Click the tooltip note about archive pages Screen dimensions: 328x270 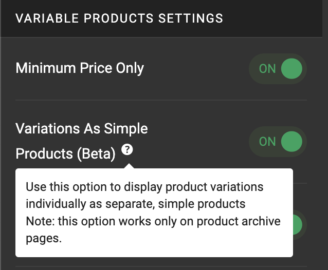point(153,229)
